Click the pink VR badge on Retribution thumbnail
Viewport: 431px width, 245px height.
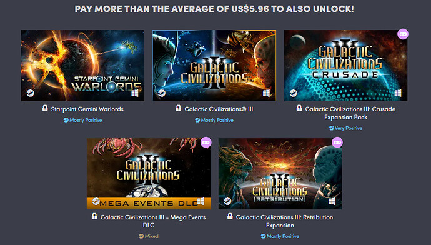[x=337, y=142]
